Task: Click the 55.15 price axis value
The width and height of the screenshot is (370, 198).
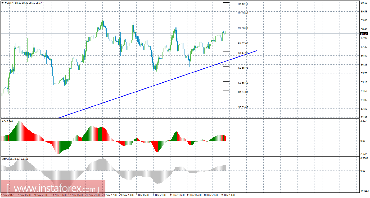Action: click(x=364, y=82)
